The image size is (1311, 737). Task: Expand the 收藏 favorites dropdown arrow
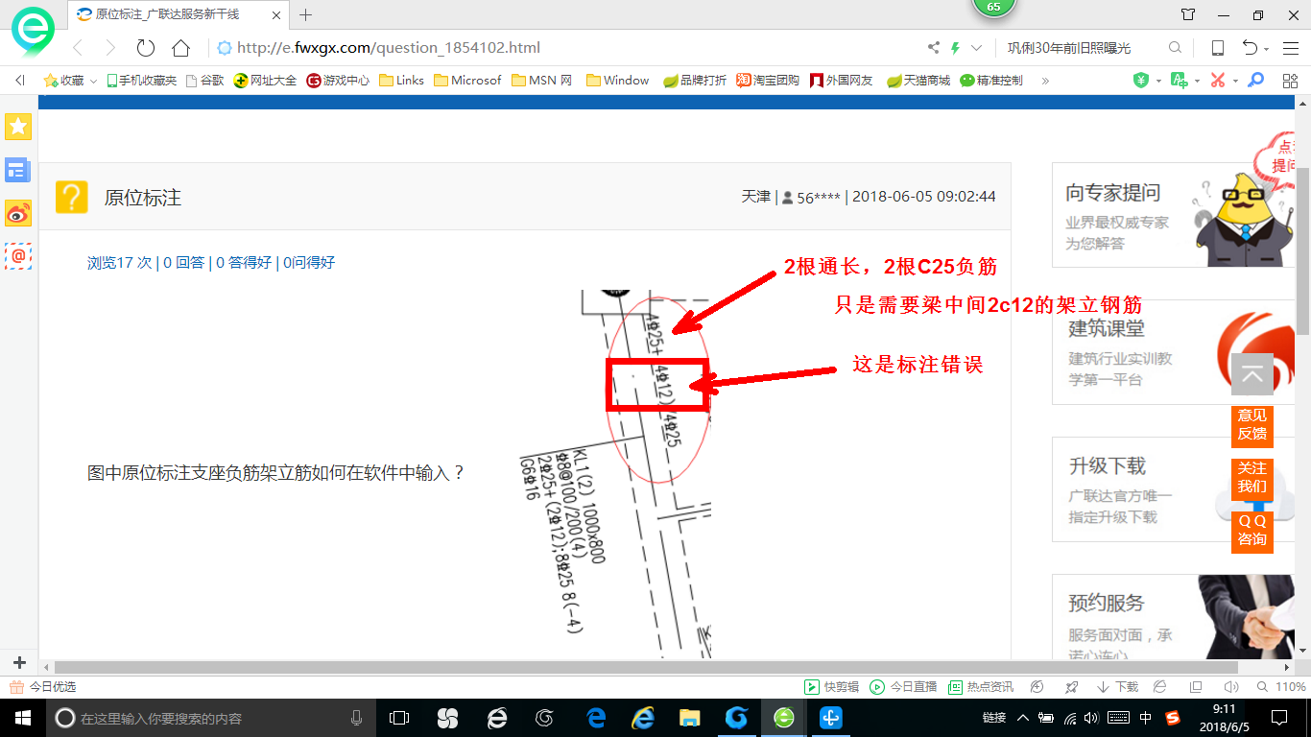93,82
